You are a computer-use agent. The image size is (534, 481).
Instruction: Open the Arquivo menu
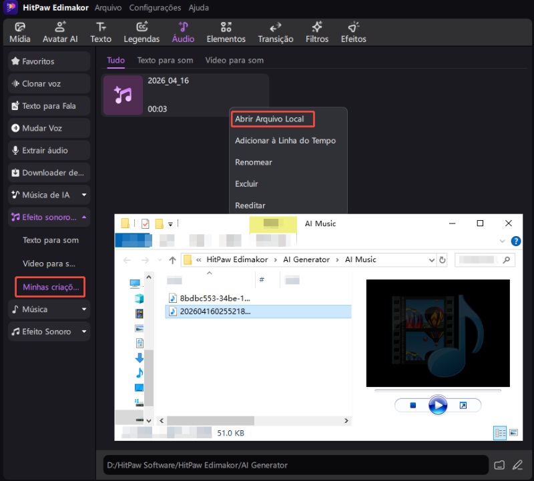coord(108,8)
